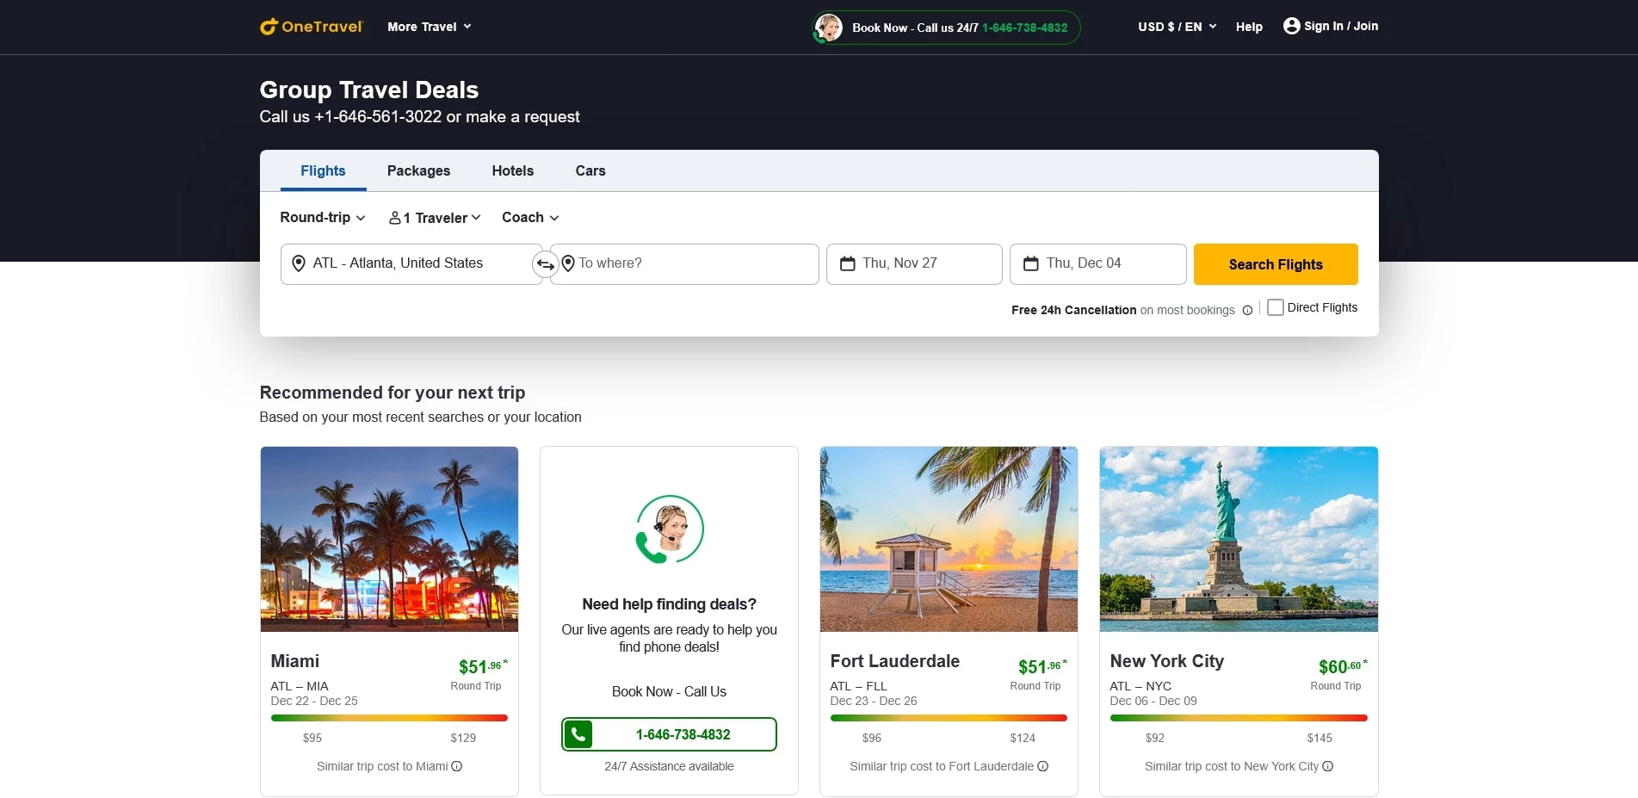Image resolution: width=1638 pixels, height=798 pixels.
Task: Switch to the Hotels tab
Action: 512,170
